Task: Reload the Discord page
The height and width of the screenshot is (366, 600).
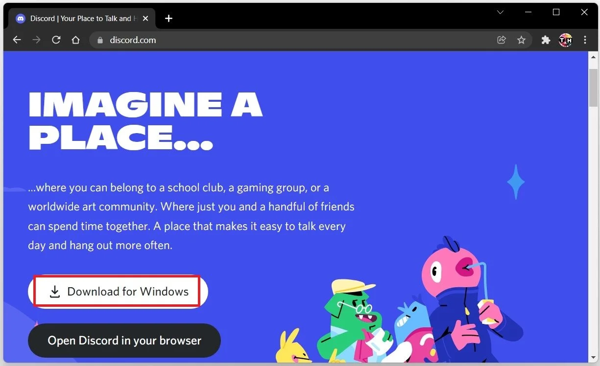Action: (x=56, y=40)
